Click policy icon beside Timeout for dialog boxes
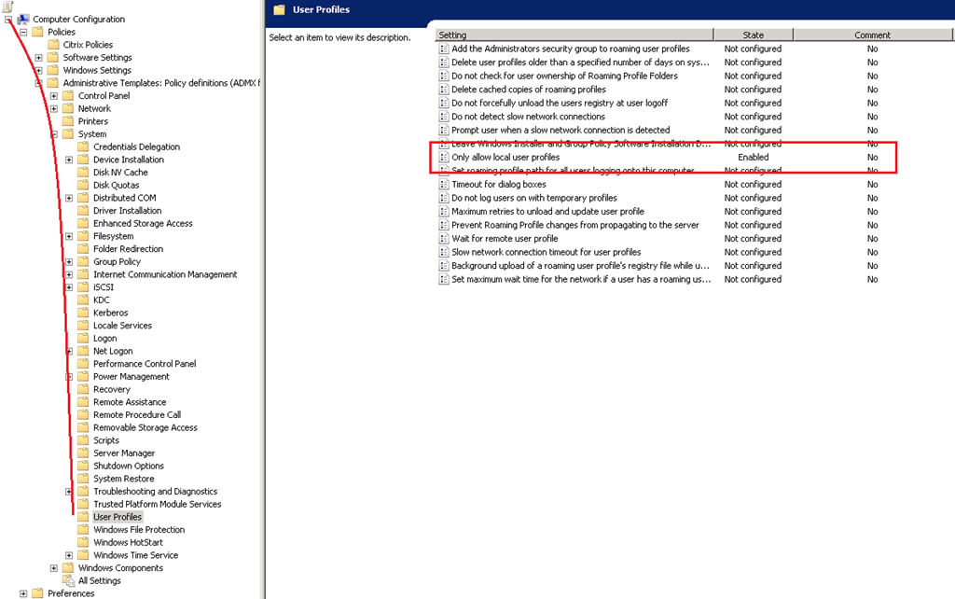Viewport: 955px width, 599px height. point(444,185)
